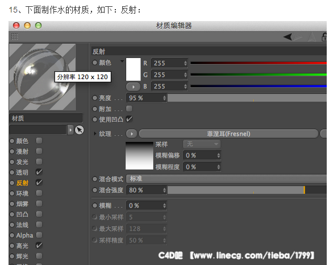Enable the 法线 channel checkbox
This screenshot has height=265, width=329.
[x=39, y=225]
